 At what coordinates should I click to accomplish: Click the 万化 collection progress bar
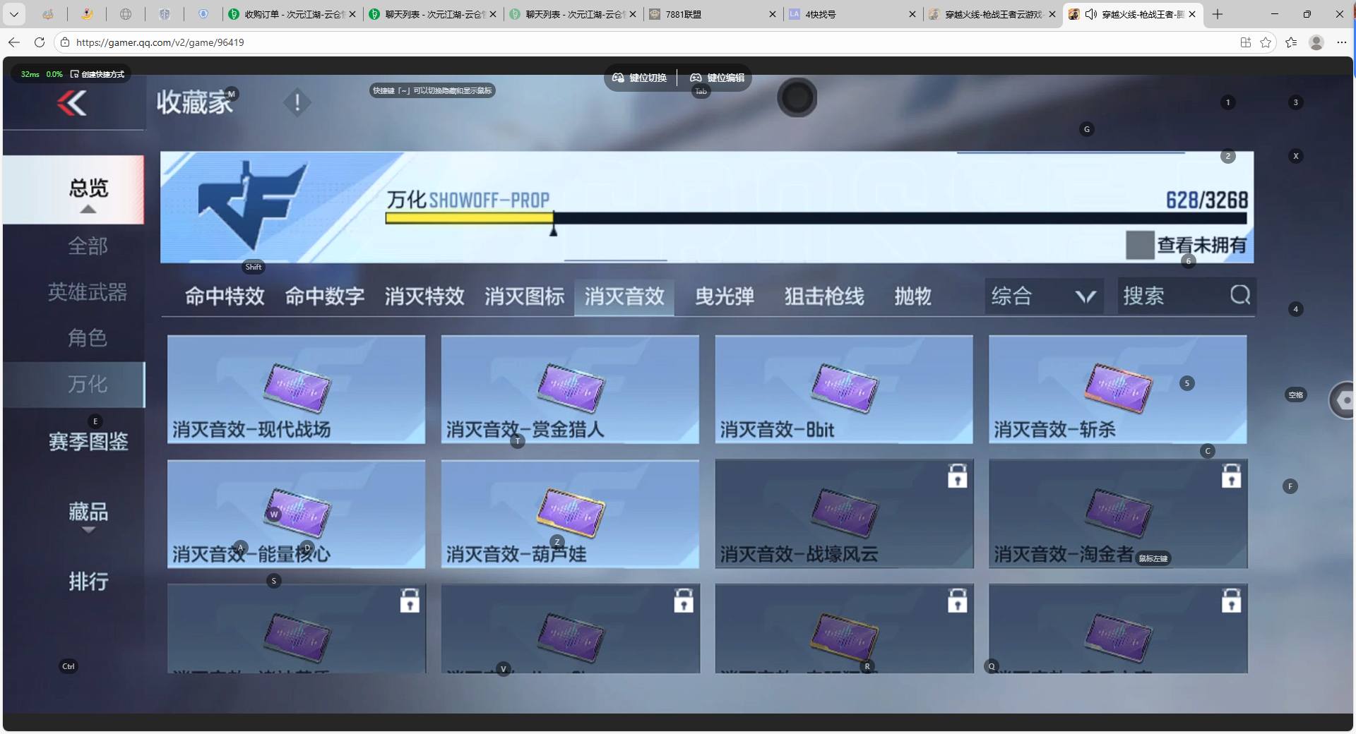coord(816,219)
